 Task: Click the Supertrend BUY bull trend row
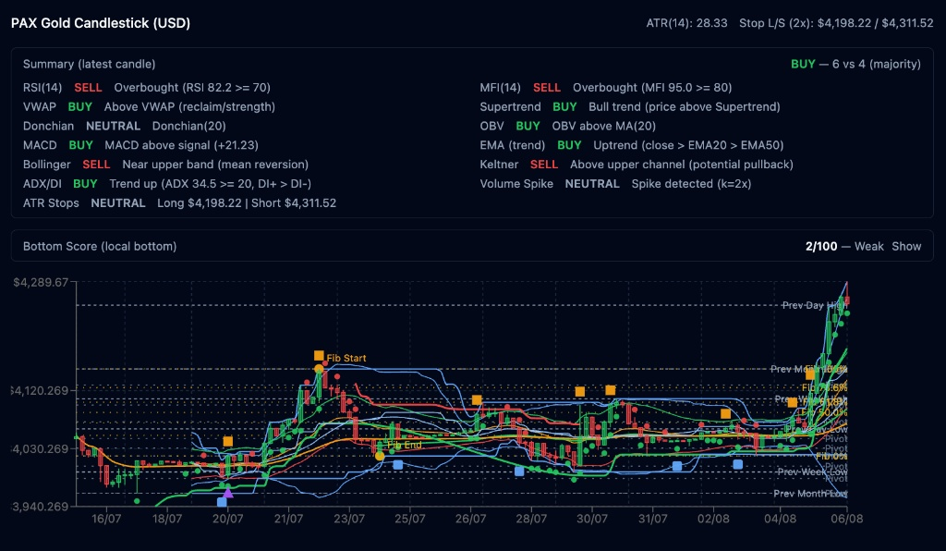630,107
